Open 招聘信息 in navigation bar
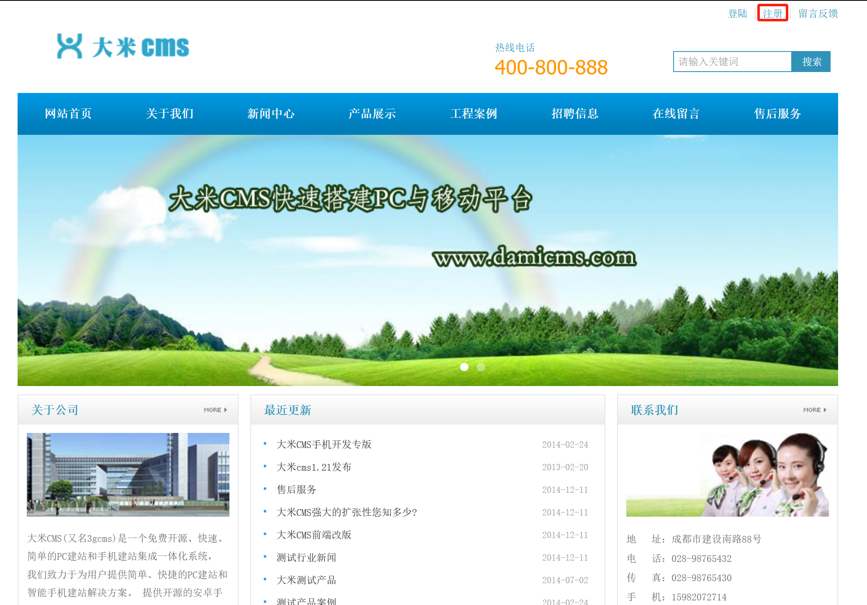The height and width of the screenshot is (605, 867). coord(575,113)
